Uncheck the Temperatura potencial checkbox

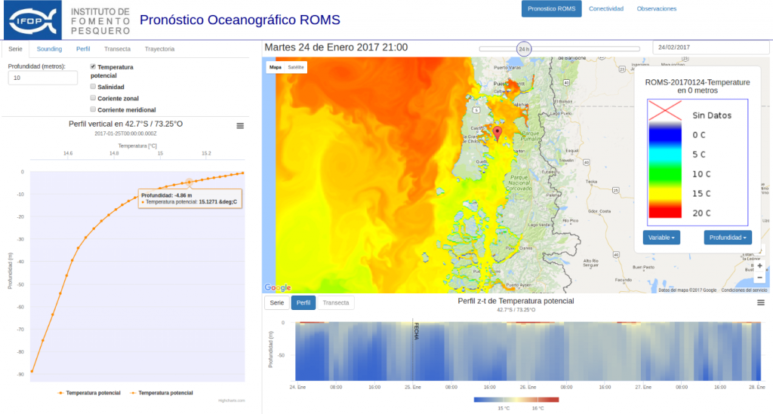click(x=93, y=66)
